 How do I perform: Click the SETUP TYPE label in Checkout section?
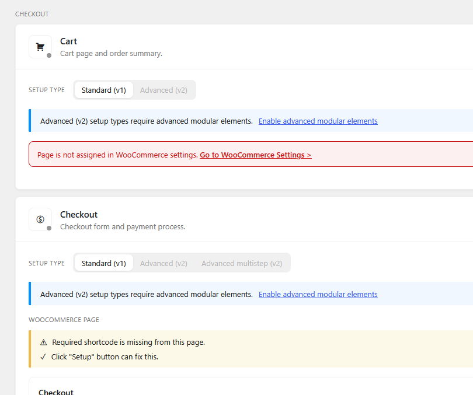[47, 263]
